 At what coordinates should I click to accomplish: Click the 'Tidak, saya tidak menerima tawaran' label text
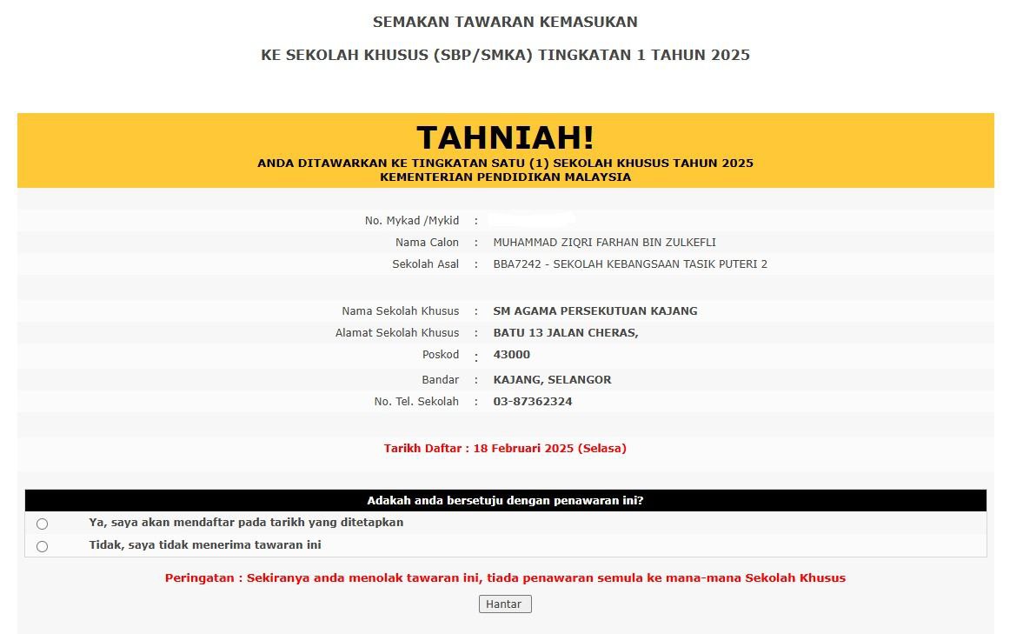[x=205, y=545]
